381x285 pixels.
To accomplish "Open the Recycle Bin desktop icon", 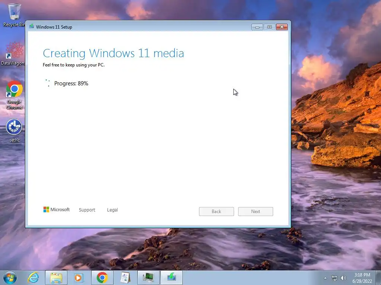I will pos(14,15).
